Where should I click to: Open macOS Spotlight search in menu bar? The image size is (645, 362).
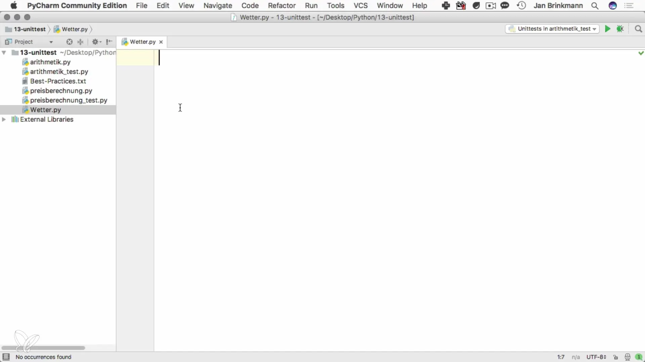tap(595, 6)
